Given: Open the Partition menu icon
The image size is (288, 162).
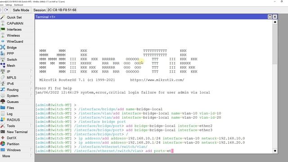Looking at the screenshot, I should (3, 144).
